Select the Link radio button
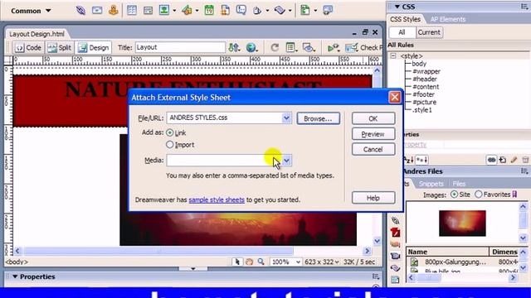This screenshot has height=298, width=531. pyautogui.click(x=169, y=132)
